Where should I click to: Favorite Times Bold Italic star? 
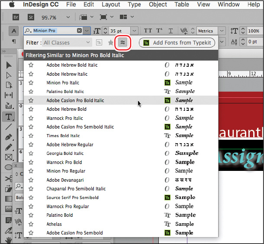[x=31, y=136]
